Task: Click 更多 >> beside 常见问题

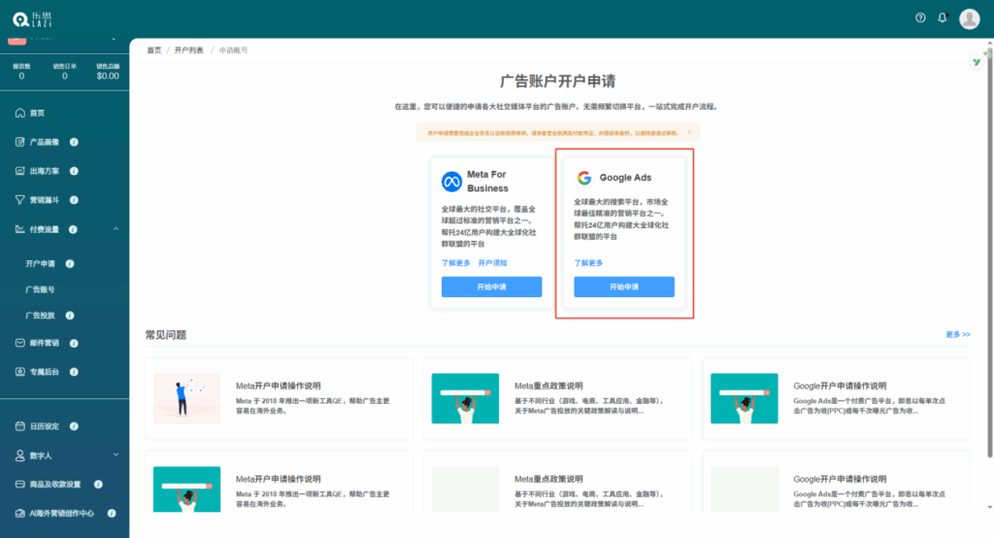Action: 957,334
